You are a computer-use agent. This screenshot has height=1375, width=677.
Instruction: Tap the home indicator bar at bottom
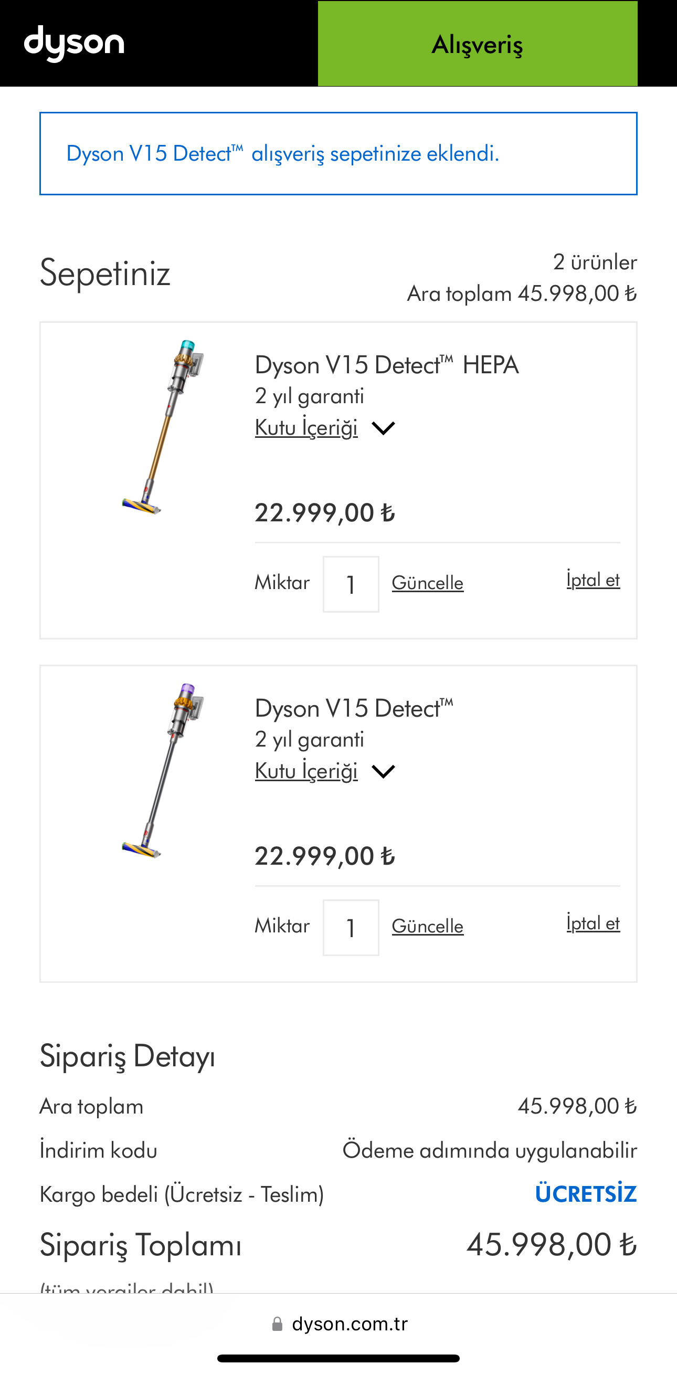click(338, 1358)
